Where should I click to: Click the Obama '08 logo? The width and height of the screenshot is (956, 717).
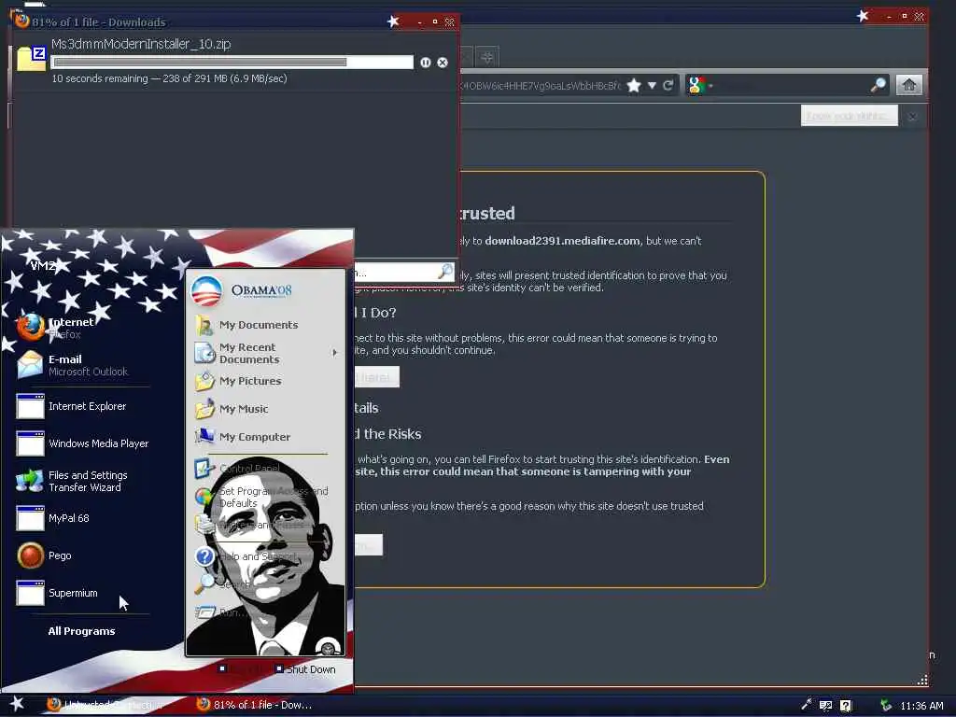tap(242, 291)
